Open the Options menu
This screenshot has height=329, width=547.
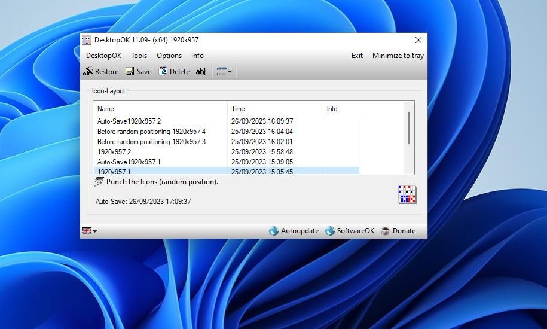coord(169,56)
